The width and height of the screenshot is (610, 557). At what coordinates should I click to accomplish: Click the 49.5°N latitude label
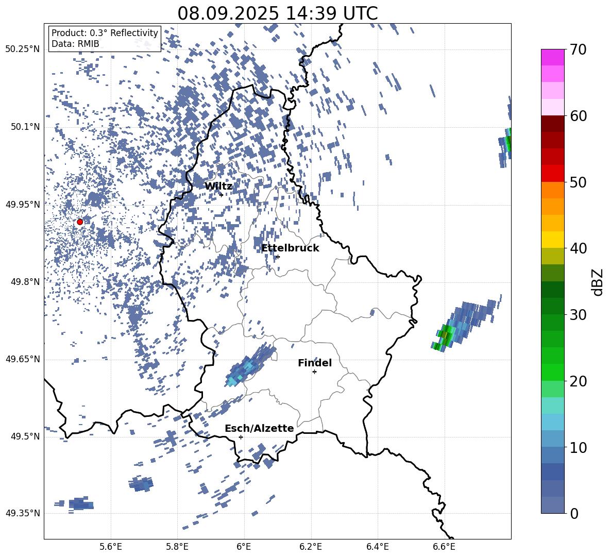point(25,436)
